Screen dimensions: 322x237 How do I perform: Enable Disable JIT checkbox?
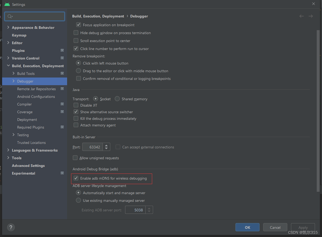pos(76,105)
